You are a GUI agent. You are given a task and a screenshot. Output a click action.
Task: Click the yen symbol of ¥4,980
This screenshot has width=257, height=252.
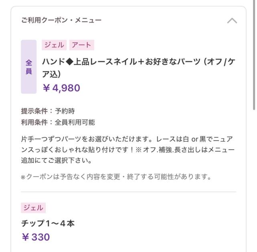pos(46,88)
